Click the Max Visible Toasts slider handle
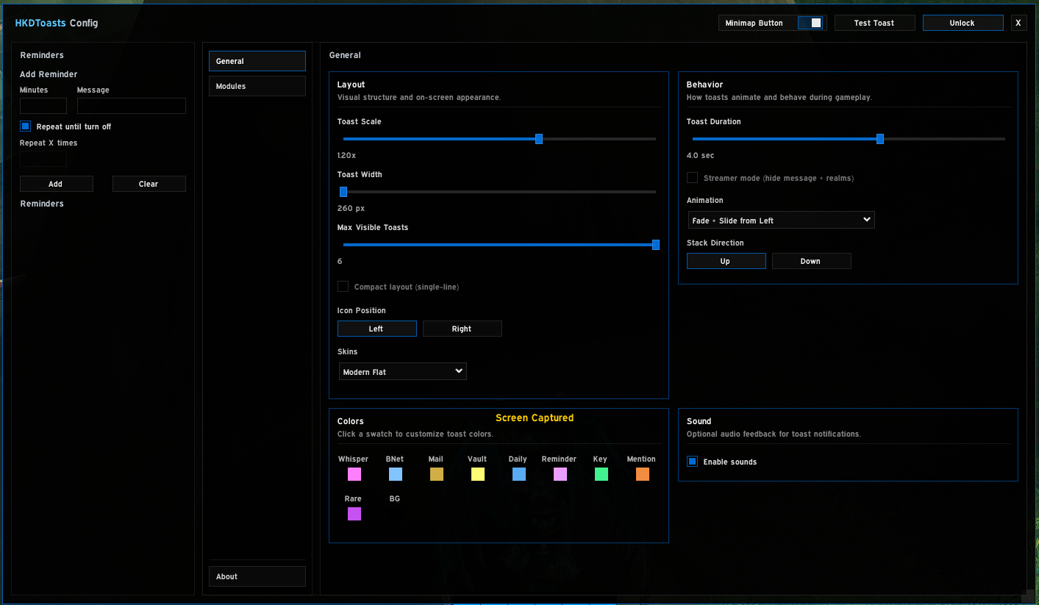 (x=656, y=245)
